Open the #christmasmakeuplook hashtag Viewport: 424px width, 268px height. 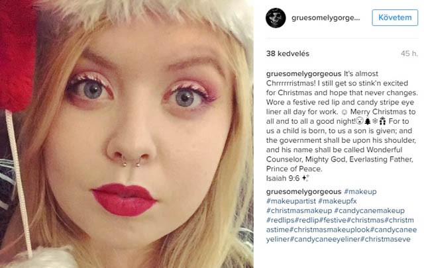pyautogui.click(x=329, y=230)
